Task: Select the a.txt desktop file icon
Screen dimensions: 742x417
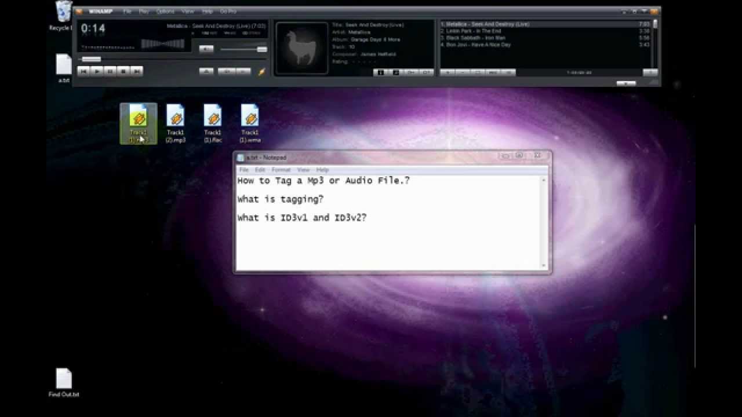Action: 64,68
